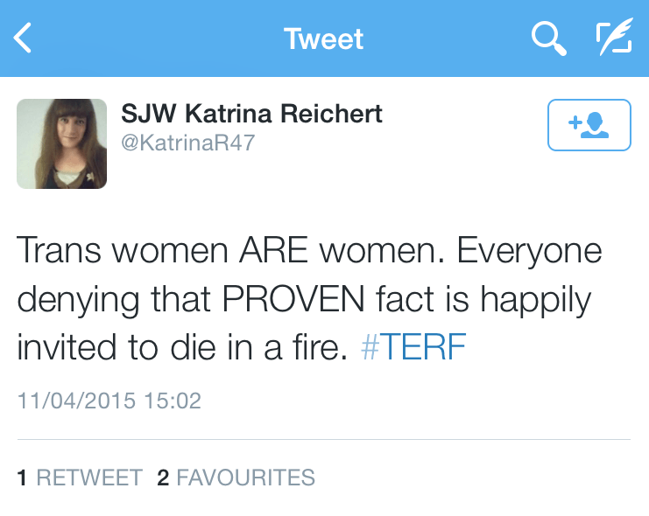The height and width of the screenshot is (516, 649).
Task: Click the favourites count number 2
Action: pyautogui.click(x=163, y=478)
